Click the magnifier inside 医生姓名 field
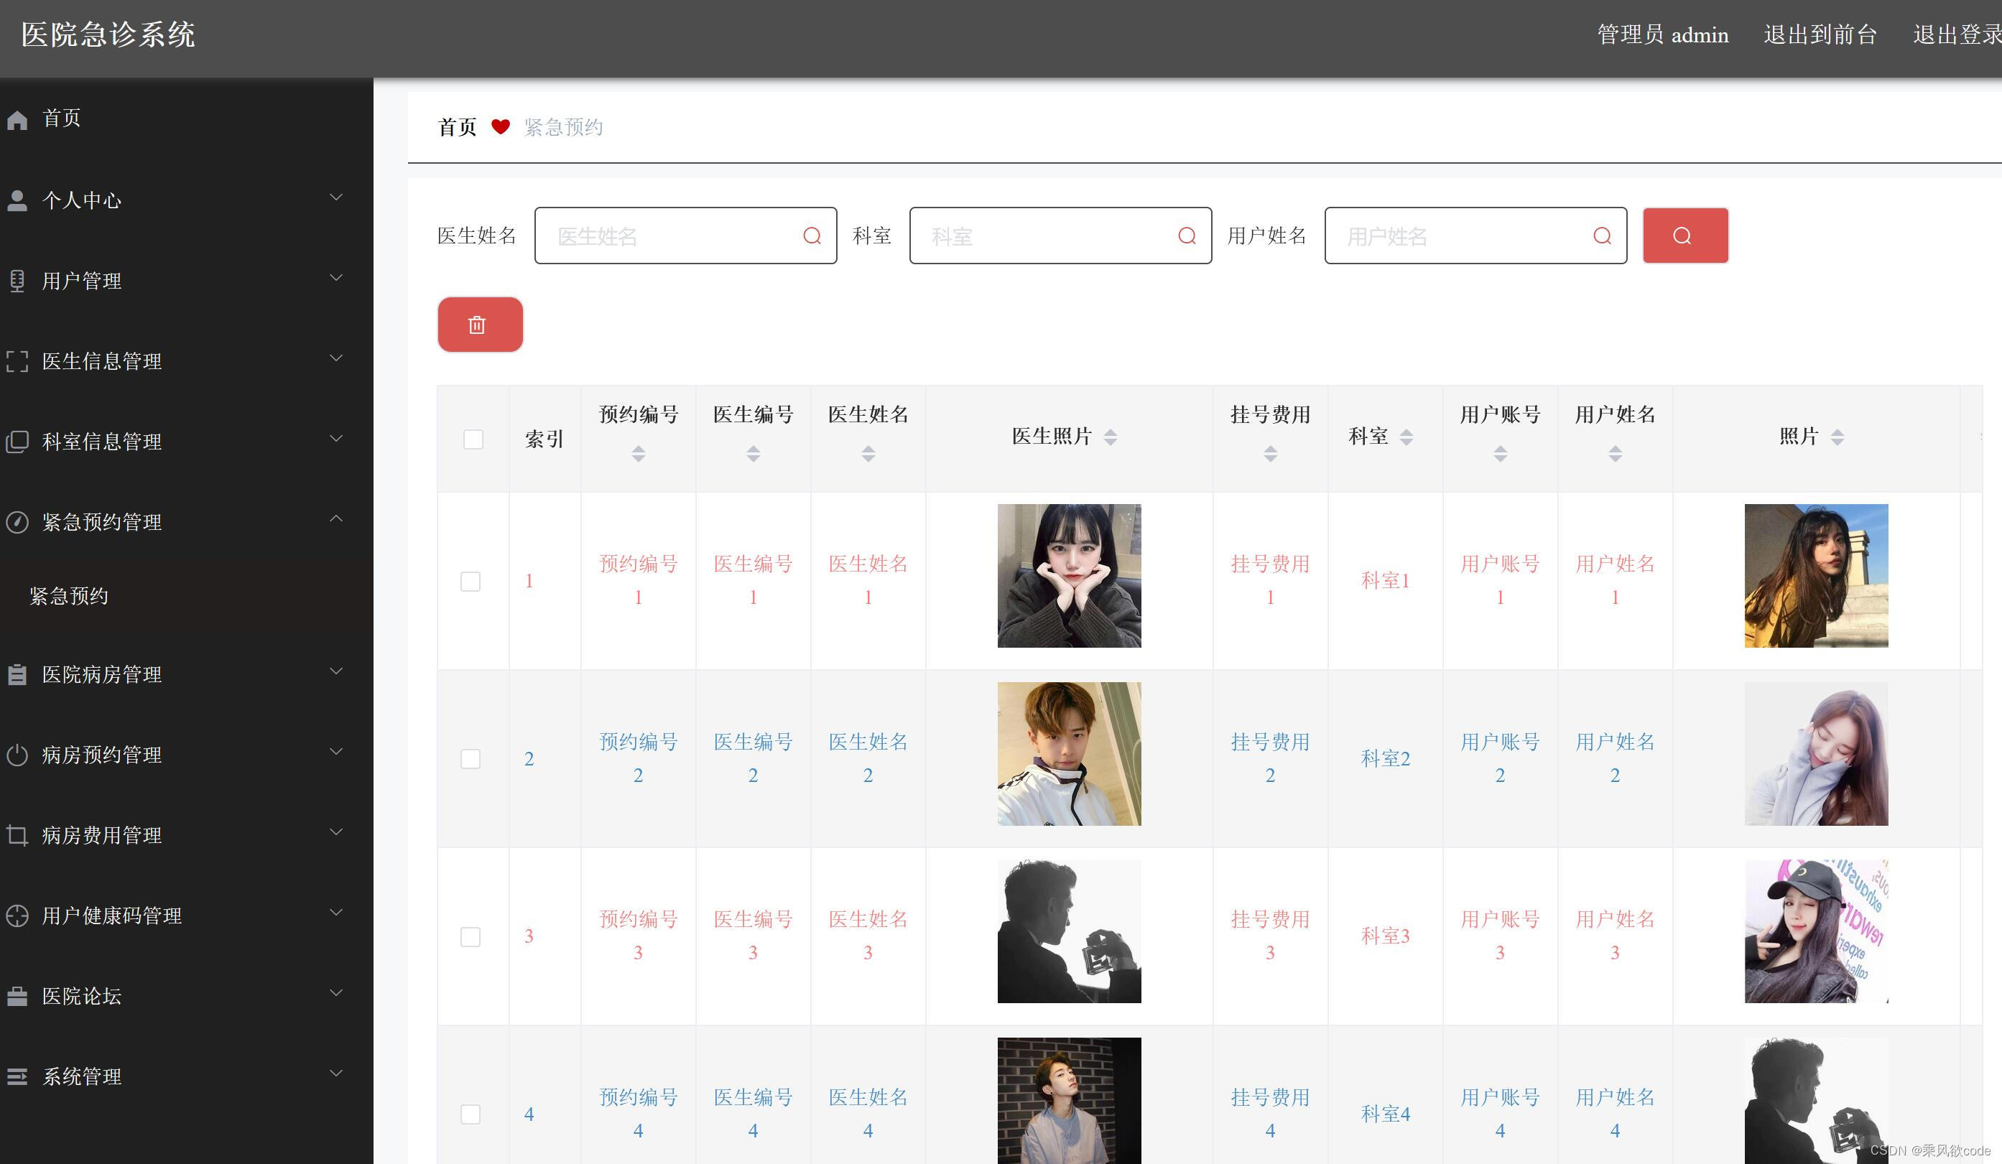 811,236
